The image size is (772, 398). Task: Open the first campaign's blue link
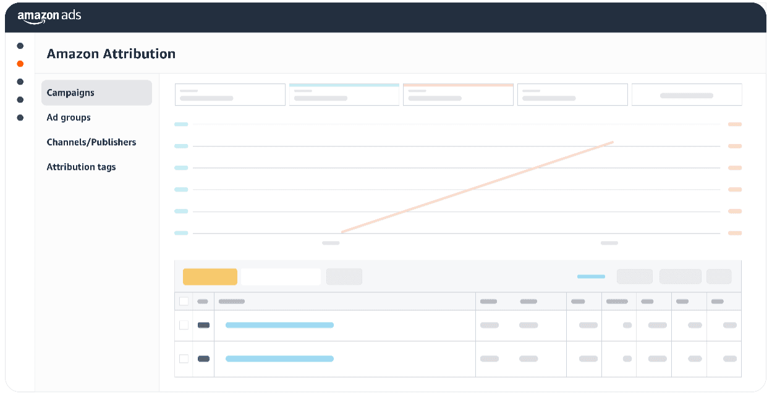[x=279, y=325]
